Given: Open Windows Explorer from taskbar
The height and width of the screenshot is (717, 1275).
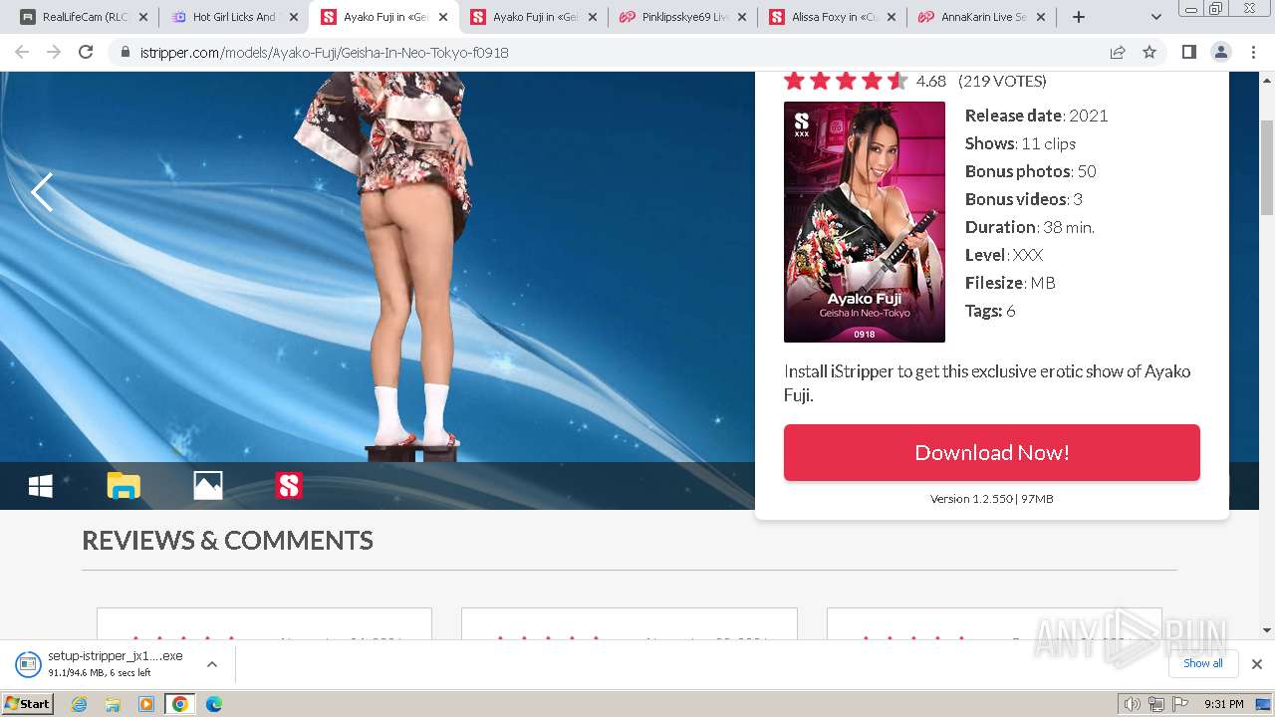Looking at the screenshot, I should pos(113,704).
